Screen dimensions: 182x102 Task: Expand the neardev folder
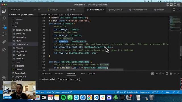(x=19, y=19)
